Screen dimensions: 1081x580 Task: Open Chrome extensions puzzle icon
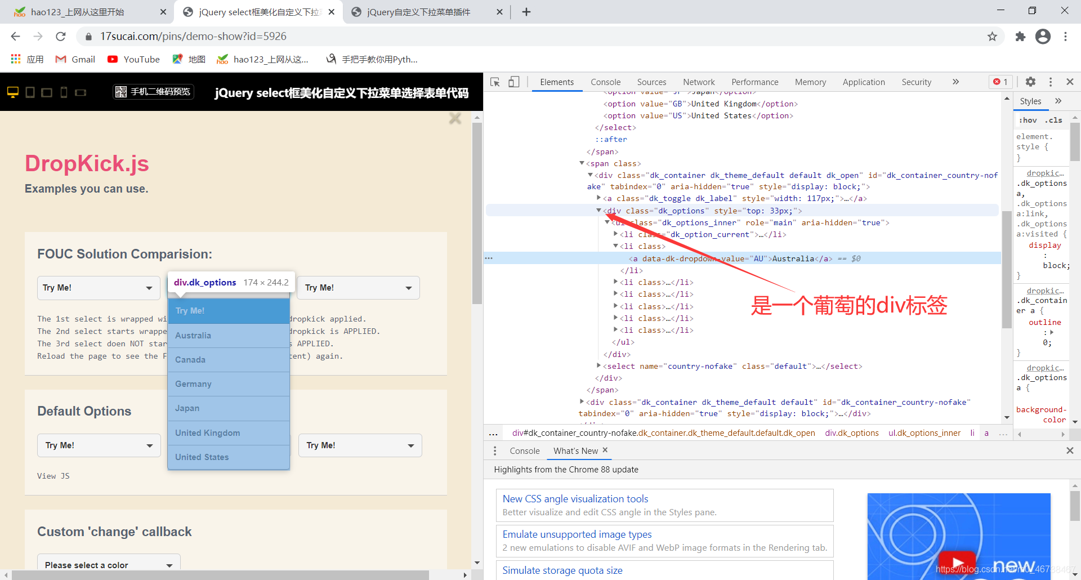coord(1020,37)
